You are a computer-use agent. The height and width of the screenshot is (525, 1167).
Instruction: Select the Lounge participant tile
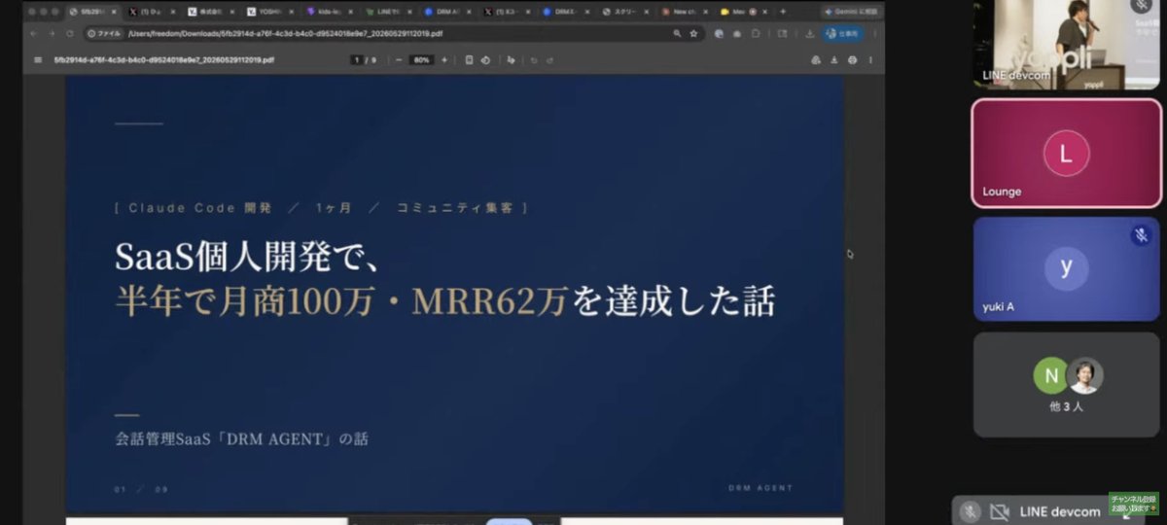click(x=1067, y=153)
